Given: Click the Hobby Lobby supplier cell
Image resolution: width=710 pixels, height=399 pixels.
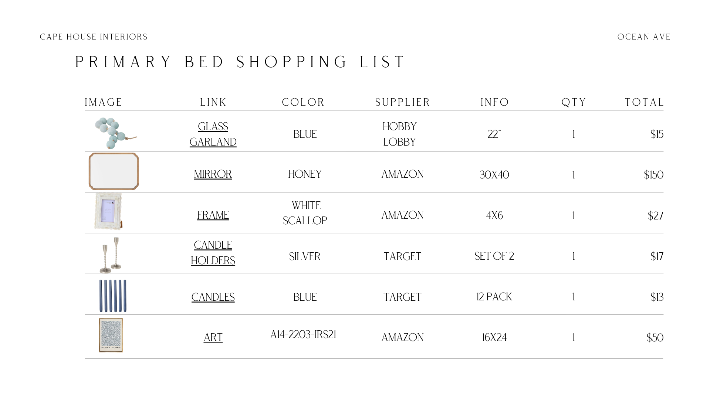Looking at the screenshot, I should [399, 134].
